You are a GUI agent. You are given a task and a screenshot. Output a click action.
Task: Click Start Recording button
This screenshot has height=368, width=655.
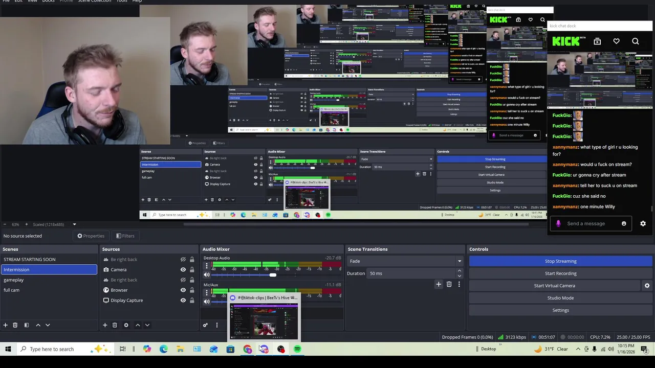(x=560, y=273)
